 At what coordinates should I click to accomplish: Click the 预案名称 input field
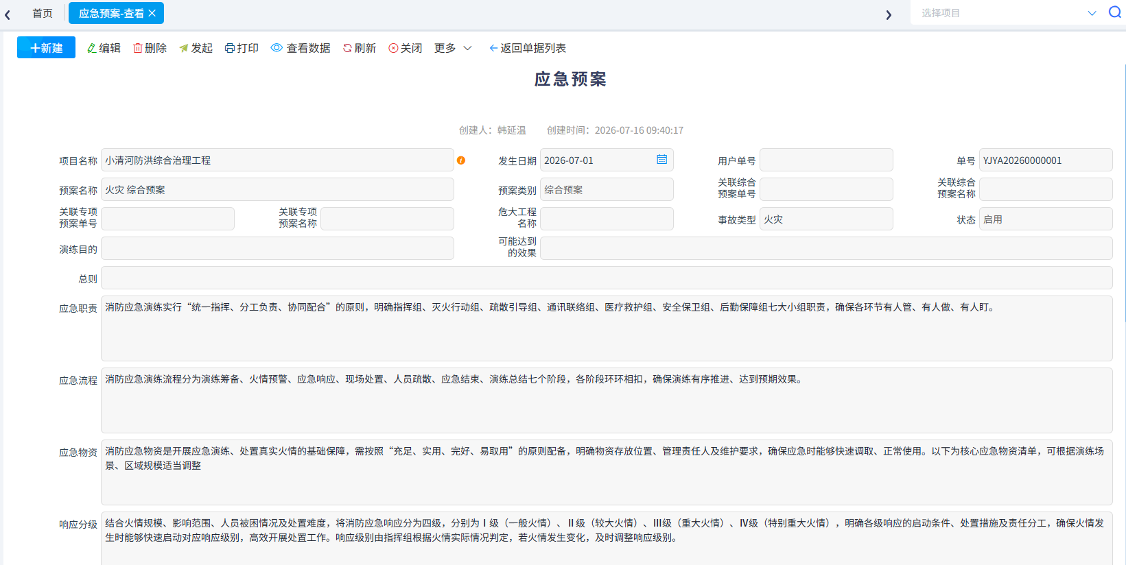click(277, 190)
